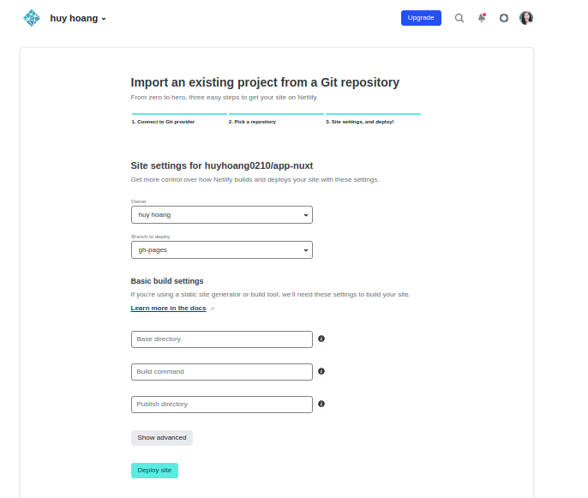Expand the huy hoang team switcher

point(78,18)
